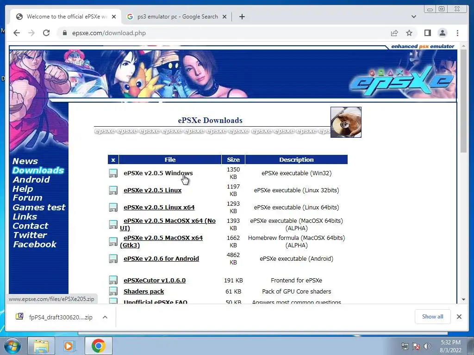
Task: Download ePSXe v2.0.5 Linux
Action: click(153, 190)
